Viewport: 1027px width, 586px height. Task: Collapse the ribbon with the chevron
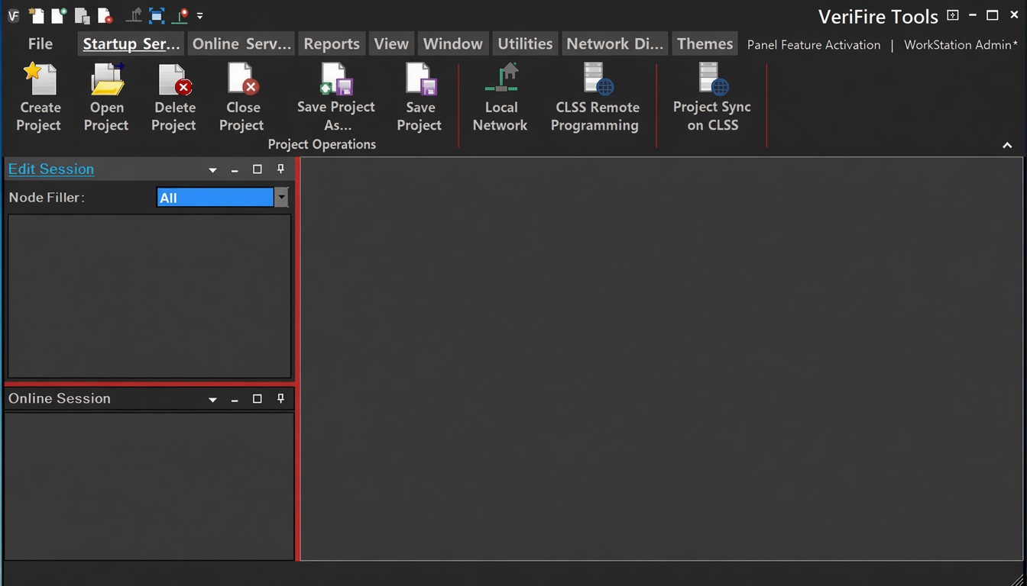point(1007,145)
